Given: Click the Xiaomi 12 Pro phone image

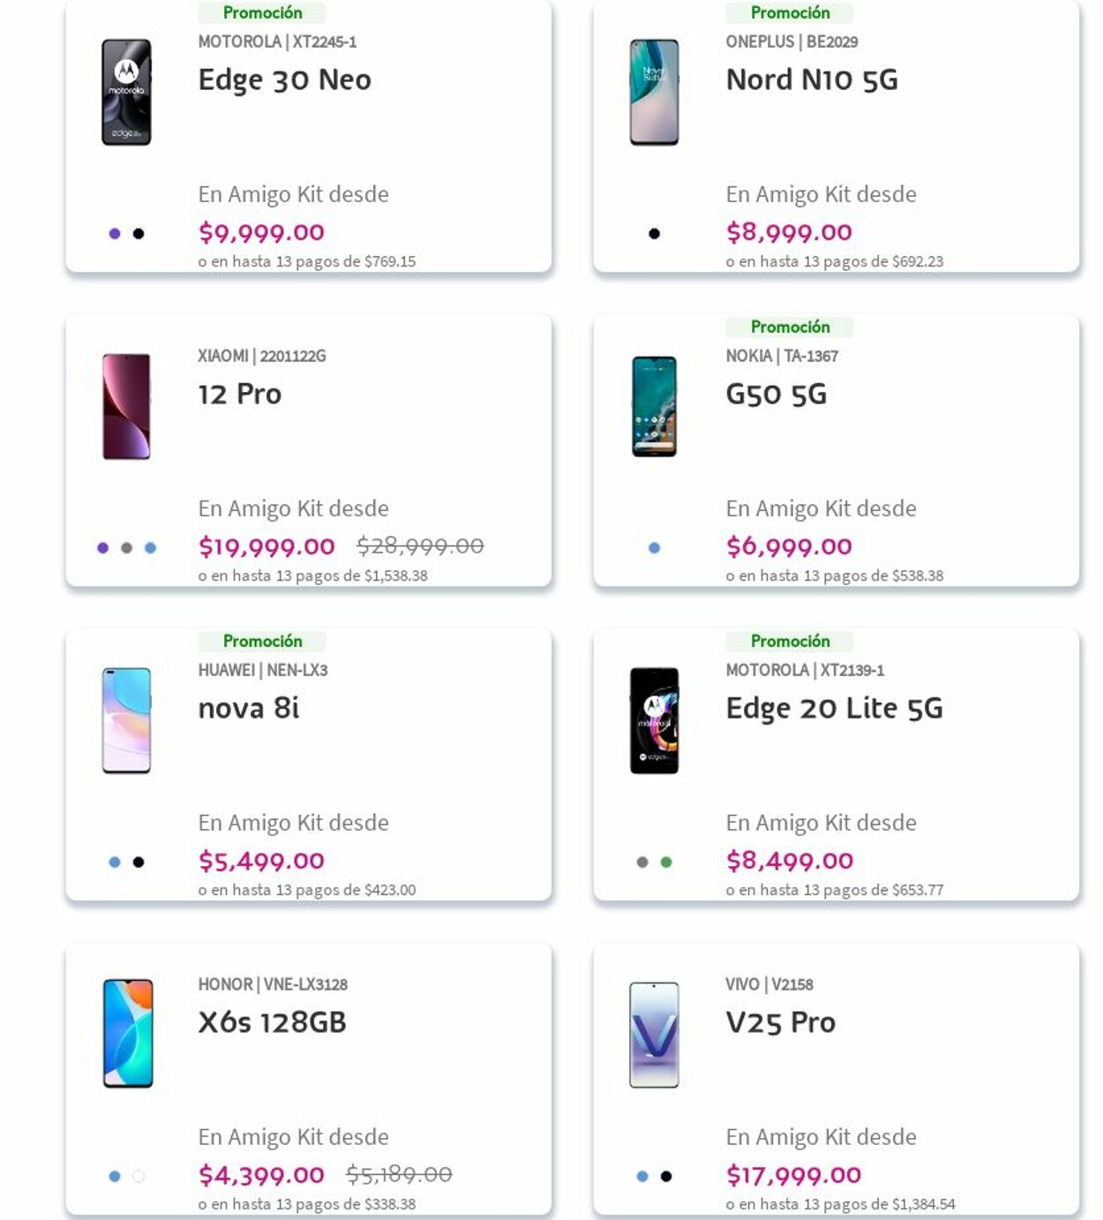Looking at the screenshot, I should coord(126,406).
